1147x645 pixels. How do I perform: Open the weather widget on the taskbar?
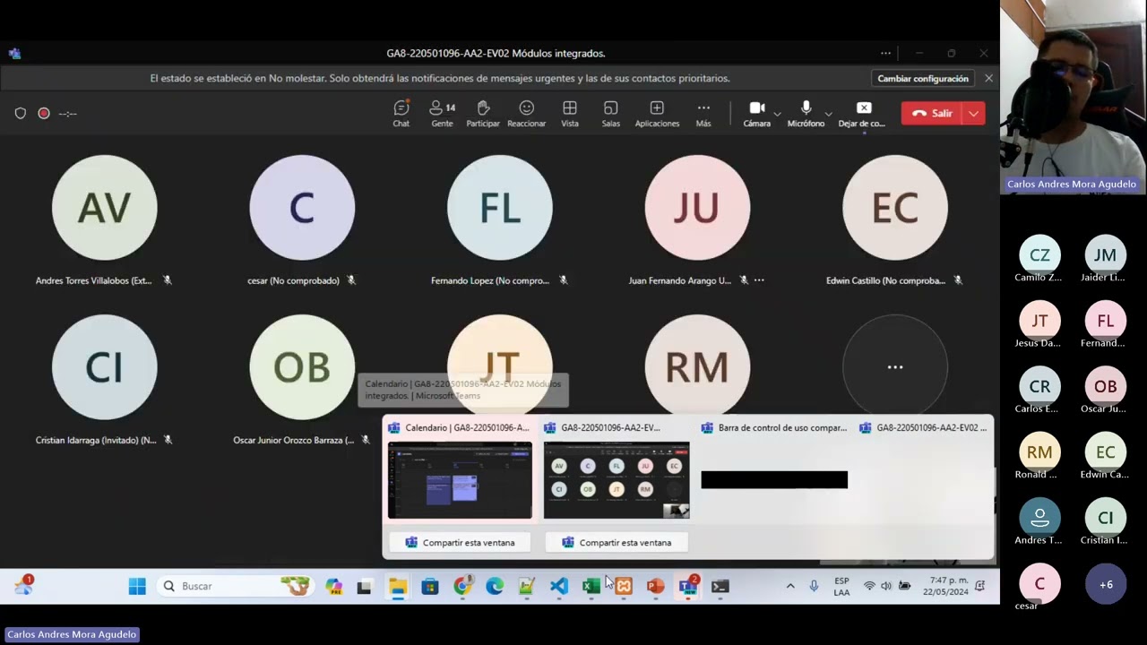(24, 586)
